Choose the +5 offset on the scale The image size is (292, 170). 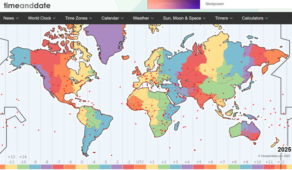click(198, 162)
